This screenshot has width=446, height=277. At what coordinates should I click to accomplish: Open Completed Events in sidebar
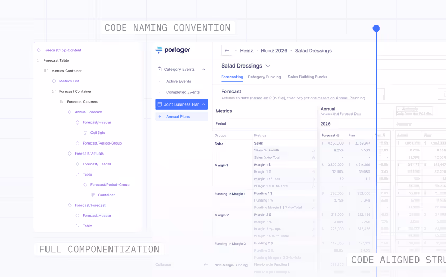(183, 92)
